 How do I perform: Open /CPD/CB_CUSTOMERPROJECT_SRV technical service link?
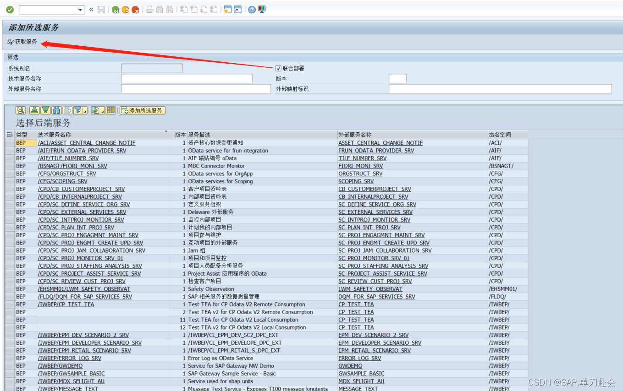(x=81, y=189)
